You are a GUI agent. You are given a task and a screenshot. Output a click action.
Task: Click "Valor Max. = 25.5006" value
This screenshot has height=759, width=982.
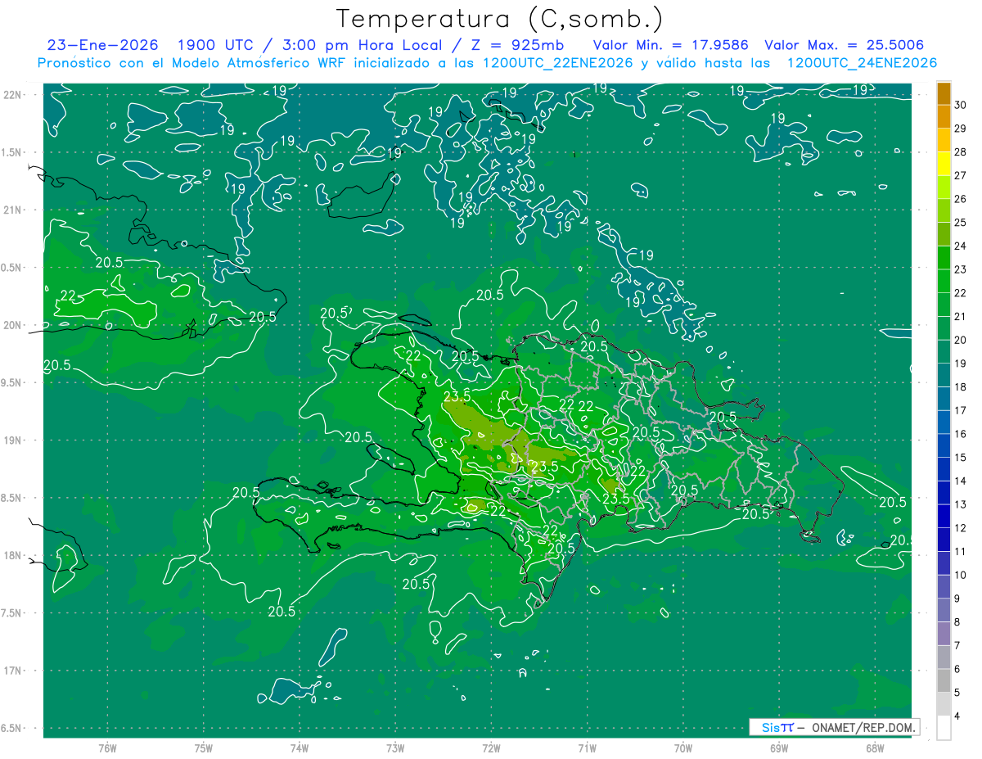844,45
